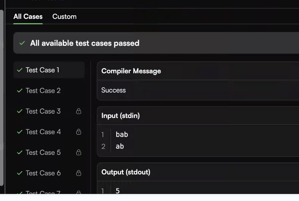Viewport: 299px width, 201px height.
Task: Click the Output (stdout) panel header
Action: [x=198, y=172]
